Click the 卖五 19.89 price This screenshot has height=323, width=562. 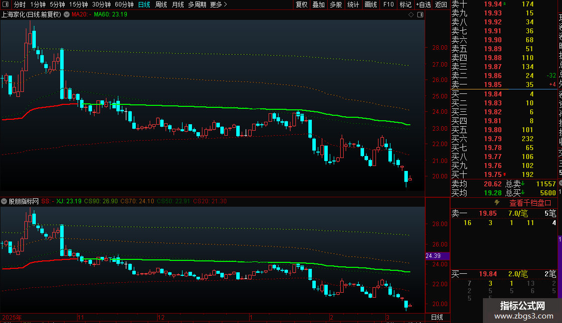point(492,49)
